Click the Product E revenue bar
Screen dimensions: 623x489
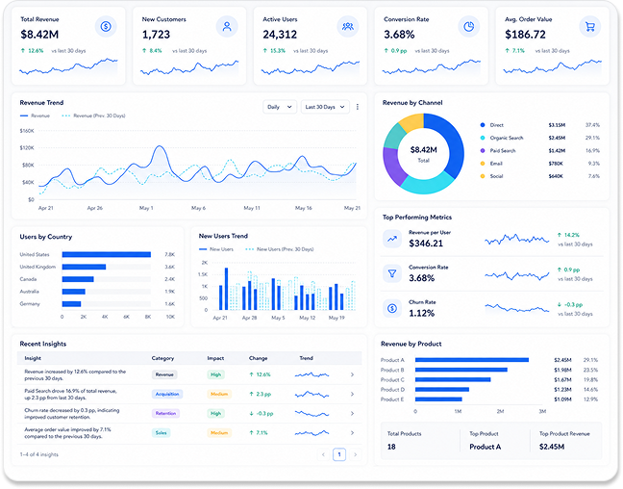coord(438,399)
